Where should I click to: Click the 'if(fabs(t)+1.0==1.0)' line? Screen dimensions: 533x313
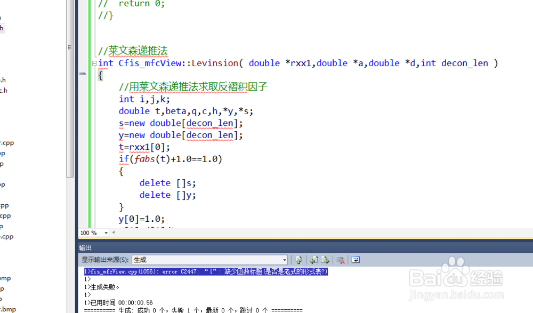(x=171, y=159)
